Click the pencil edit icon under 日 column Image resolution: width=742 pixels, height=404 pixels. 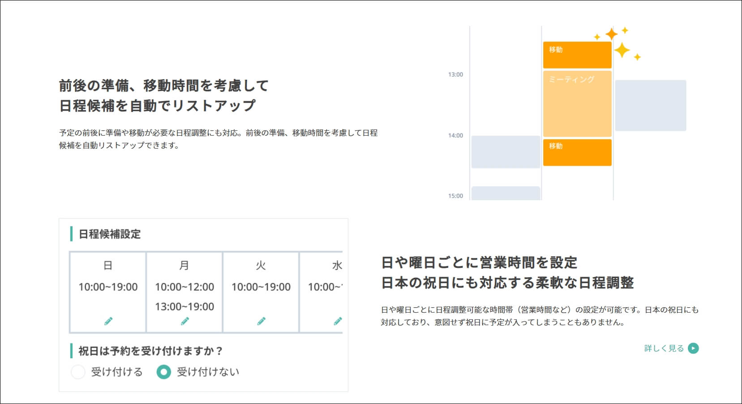pos(107,321)
